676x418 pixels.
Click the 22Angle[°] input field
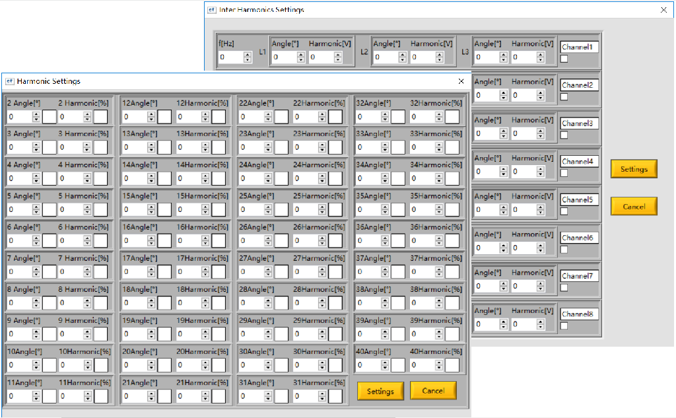[252, 116]
